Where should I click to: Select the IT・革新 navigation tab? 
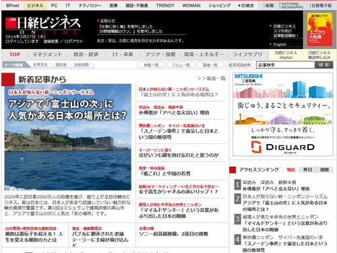pyautogui.click(x=123, y=55)
